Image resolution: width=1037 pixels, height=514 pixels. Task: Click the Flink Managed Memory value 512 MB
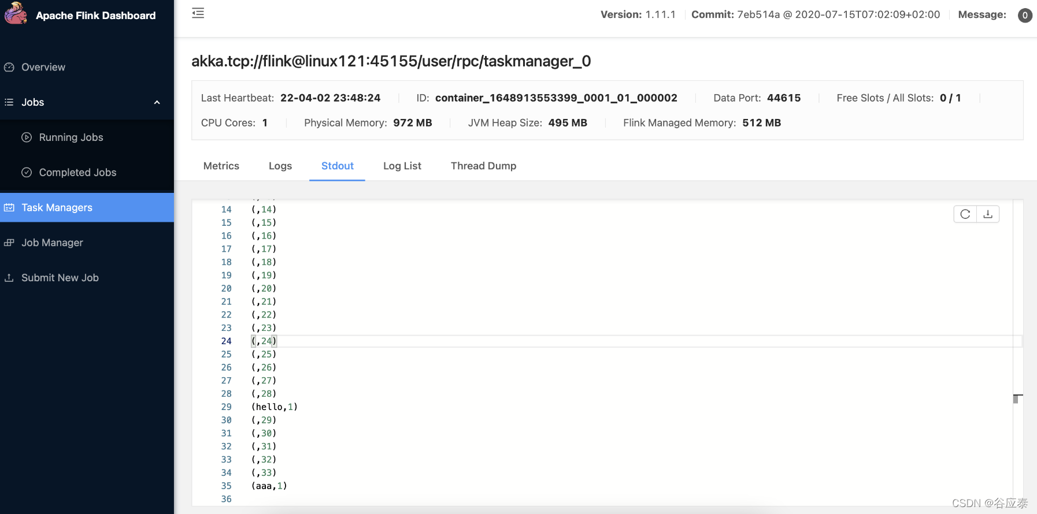[x=762, y=123]
